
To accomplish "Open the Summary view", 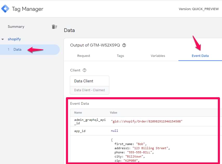I will (x=16, y=27).
